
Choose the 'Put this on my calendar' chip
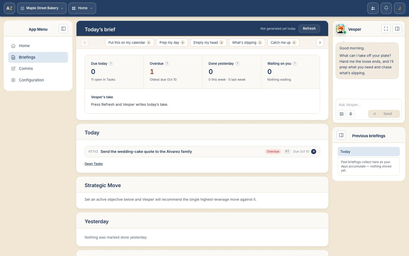point(130,42)
